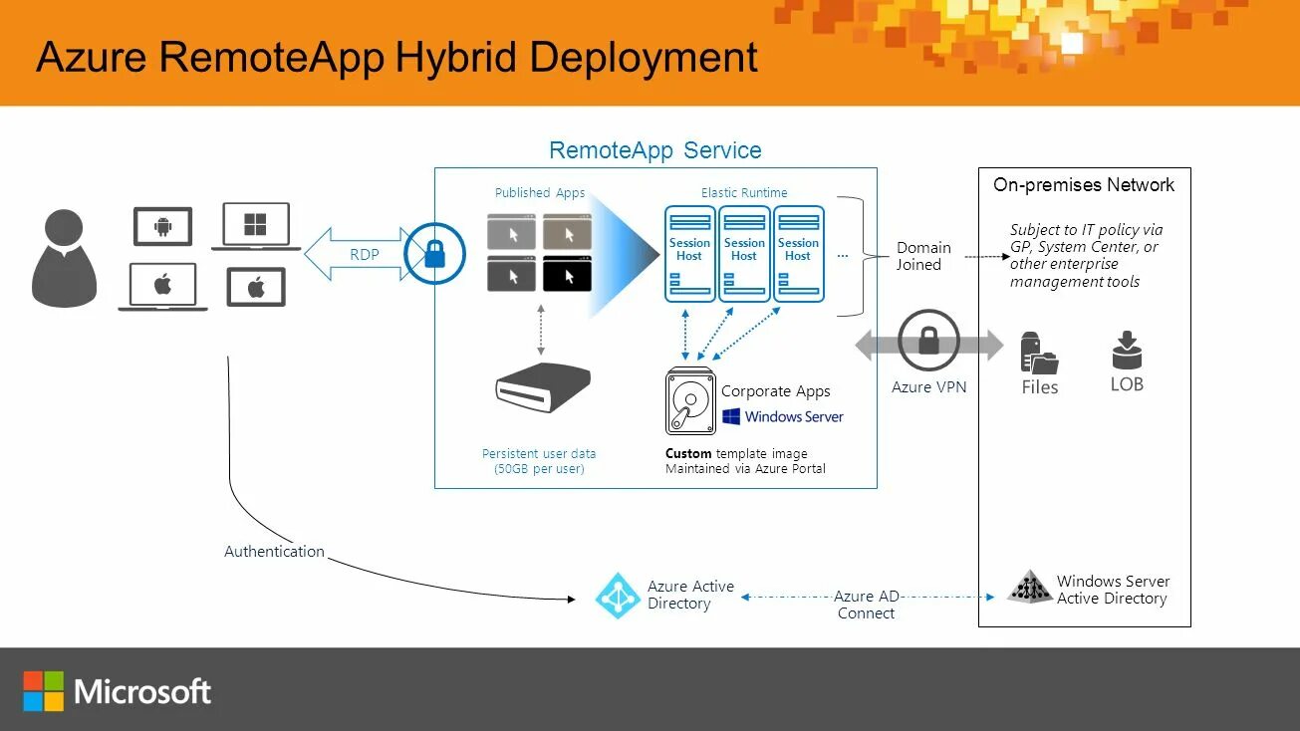Click the persistent user data drive icon
The height and width of the screenshot is (731, 1300).
[543, 389]
